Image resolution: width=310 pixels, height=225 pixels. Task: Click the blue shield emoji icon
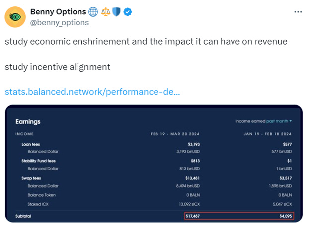click(116, 12)
